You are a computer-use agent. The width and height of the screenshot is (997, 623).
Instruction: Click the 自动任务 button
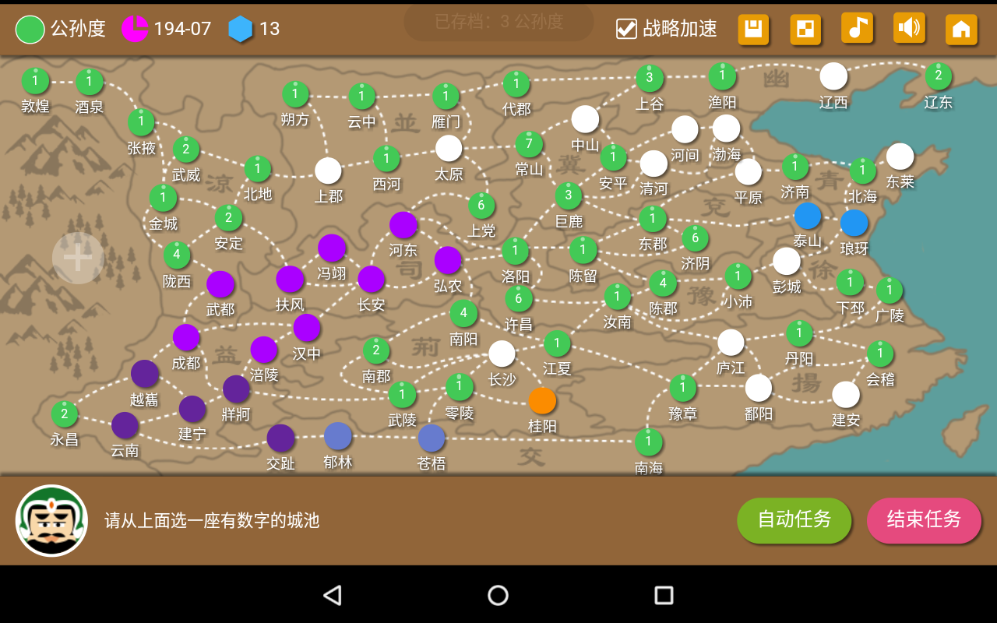(x=794, y=519)
